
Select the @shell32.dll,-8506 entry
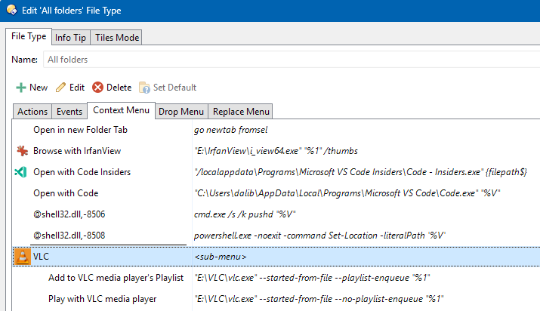coord(69,214)
